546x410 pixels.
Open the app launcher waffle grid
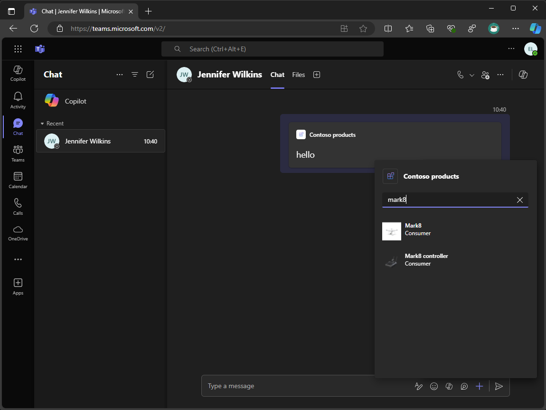(18, 49)
